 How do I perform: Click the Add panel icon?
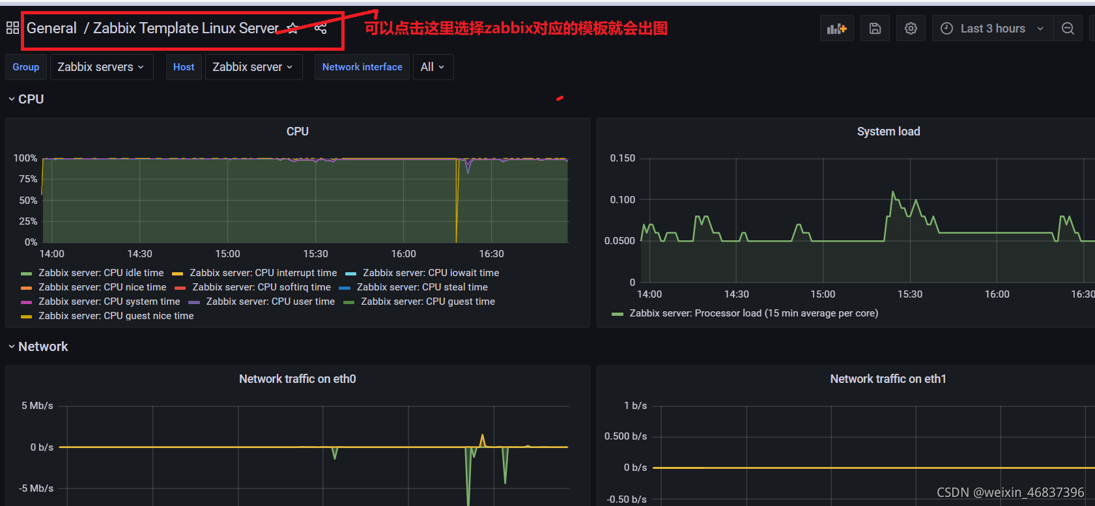pos(836,29)
